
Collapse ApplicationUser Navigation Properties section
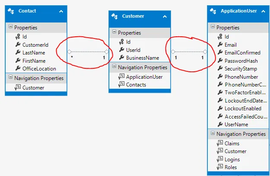point(212,134)
